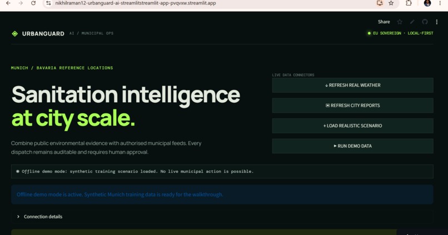
Task: Click the Streamlit Share button
Action: click(x=384, y=22)
